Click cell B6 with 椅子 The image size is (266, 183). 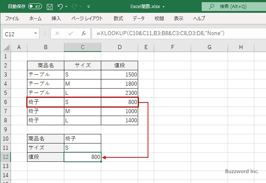(46, 102)
